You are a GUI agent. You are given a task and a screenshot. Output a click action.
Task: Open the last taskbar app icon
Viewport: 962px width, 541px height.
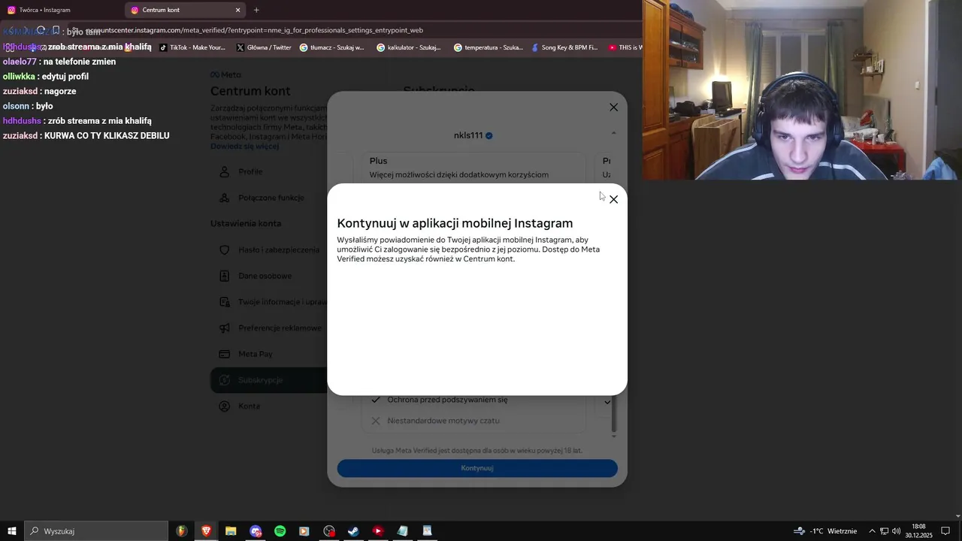(427, 531)
